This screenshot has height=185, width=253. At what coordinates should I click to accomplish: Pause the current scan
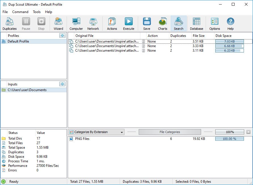pyautogui.click(x=26, y=23)
